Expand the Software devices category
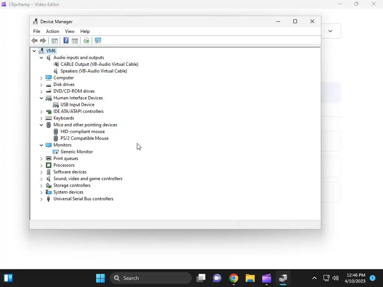This screenshot has width=383, height=287. [x=41, y=172]
